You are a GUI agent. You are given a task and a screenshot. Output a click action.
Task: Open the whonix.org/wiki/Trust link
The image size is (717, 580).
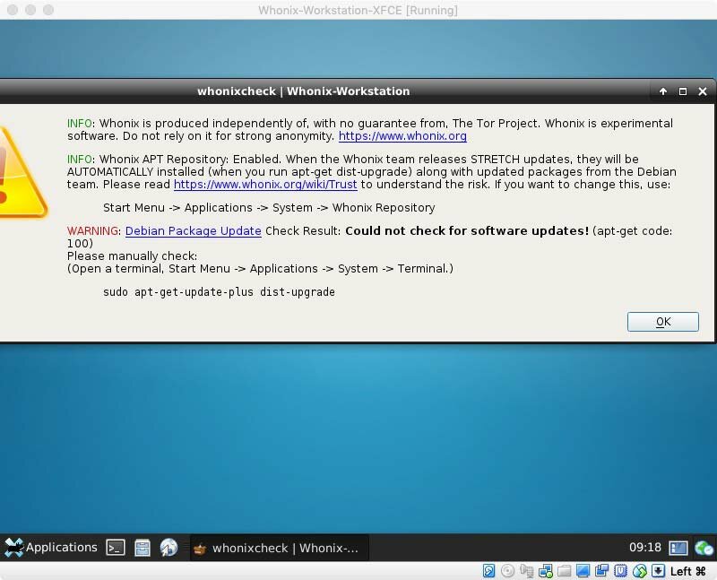coord(265,185)
